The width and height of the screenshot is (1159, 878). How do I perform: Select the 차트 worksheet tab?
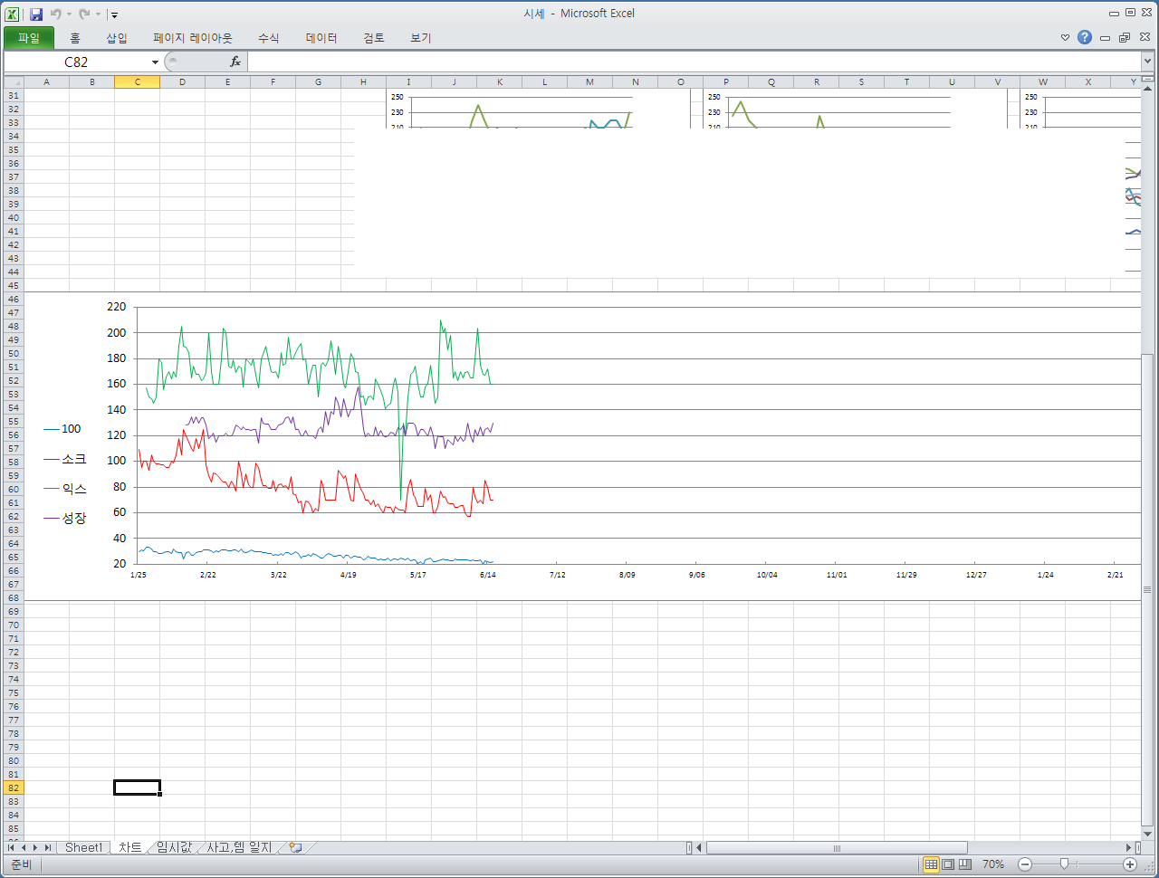coord(130,848)
